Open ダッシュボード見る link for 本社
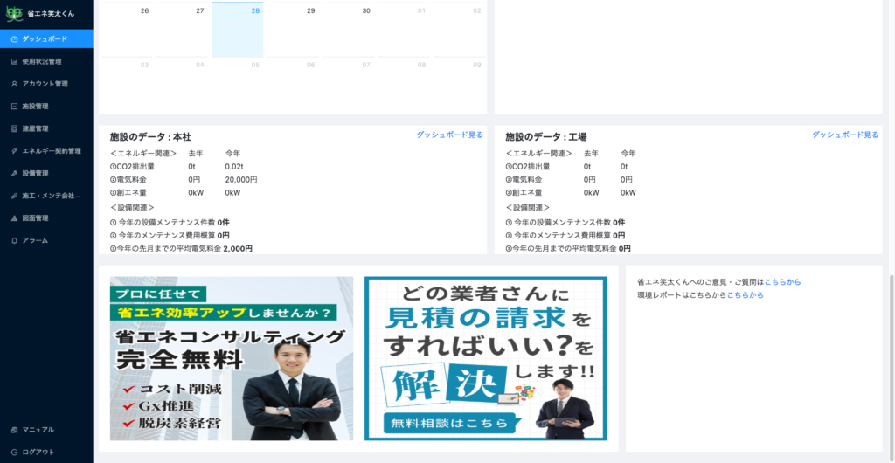The width and height of the screenshot is (895, 463). tap(449, 135)
